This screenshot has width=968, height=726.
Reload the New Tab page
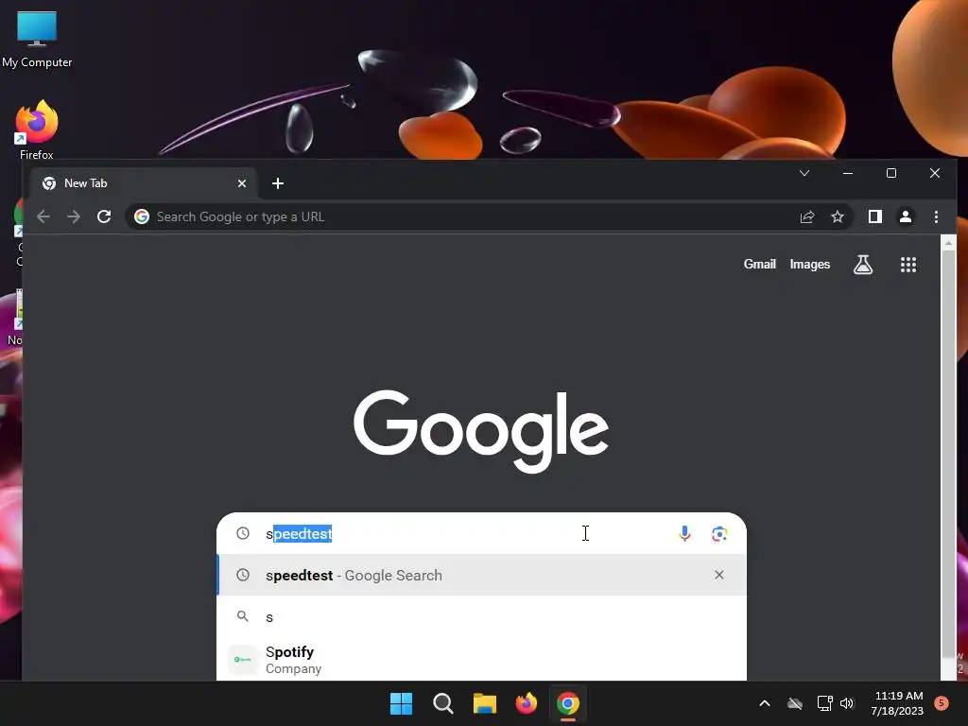(104, 216)
